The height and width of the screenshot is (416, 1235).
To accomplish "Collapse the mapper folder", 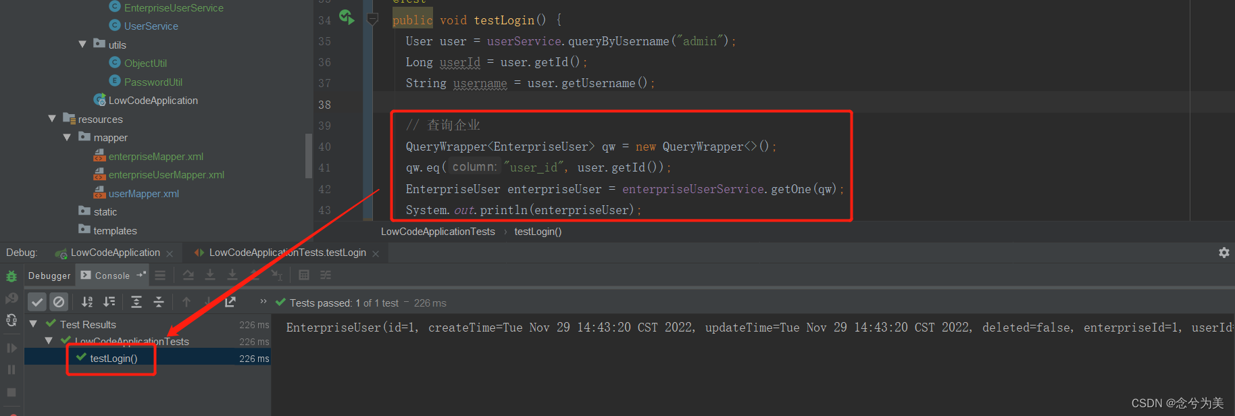I will pos(67,138).
